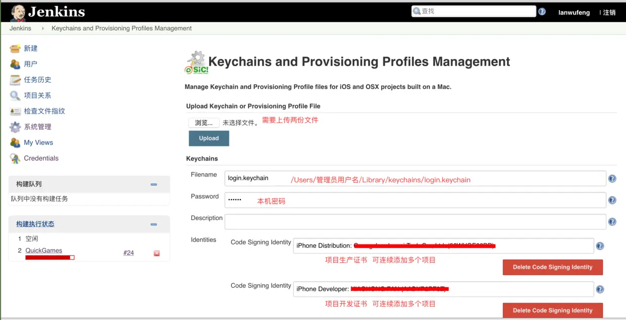Click the Keychains plugin gear logo

(196, 63)
